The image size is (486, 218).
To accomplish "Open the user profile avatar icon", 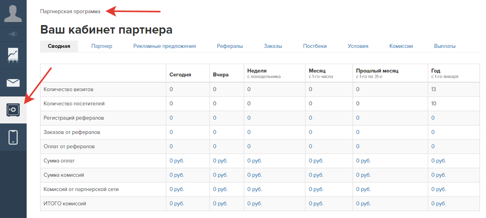I will (13, 13).
